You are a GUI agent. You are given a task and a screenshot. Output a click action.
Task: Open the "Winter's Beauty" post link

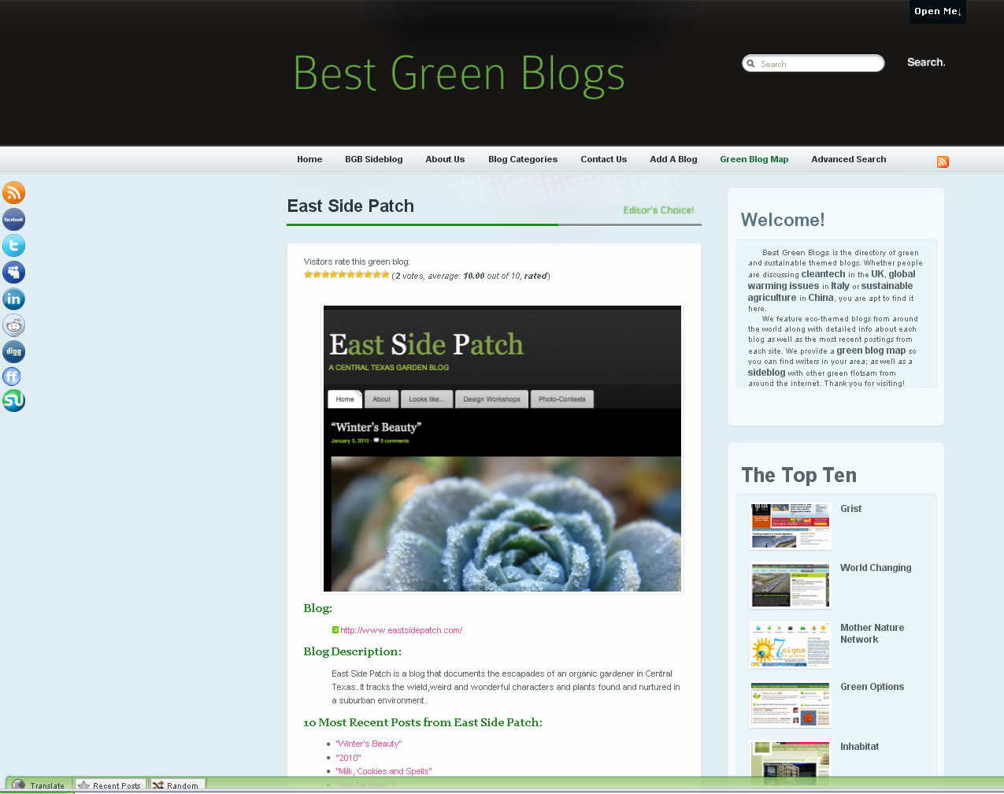click(369, 744)
